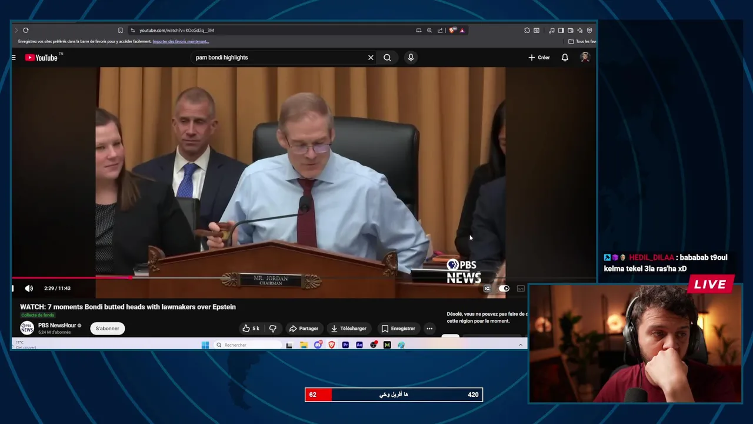753x424 pixels.
Task: Click the taskbar 'Rechercher' search box
Action: [247, 345]
